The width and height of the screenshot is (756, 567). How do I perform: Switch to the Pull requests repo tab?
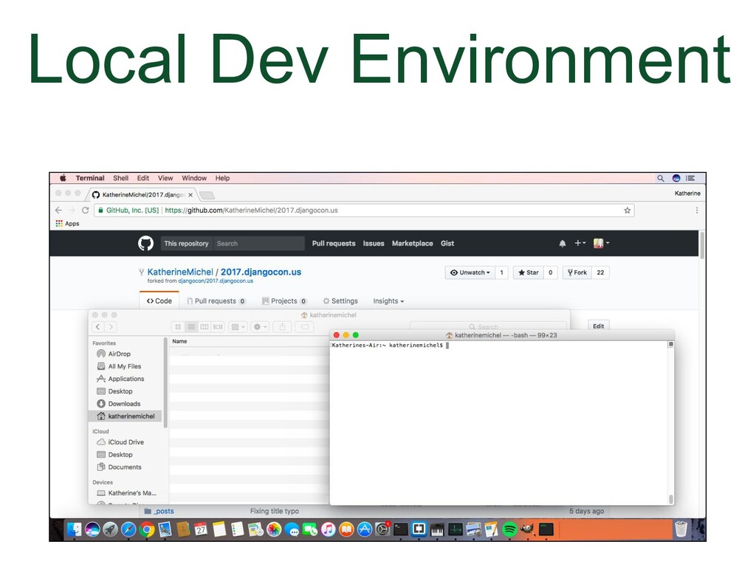pyautogui.click(x=216, y=301)
